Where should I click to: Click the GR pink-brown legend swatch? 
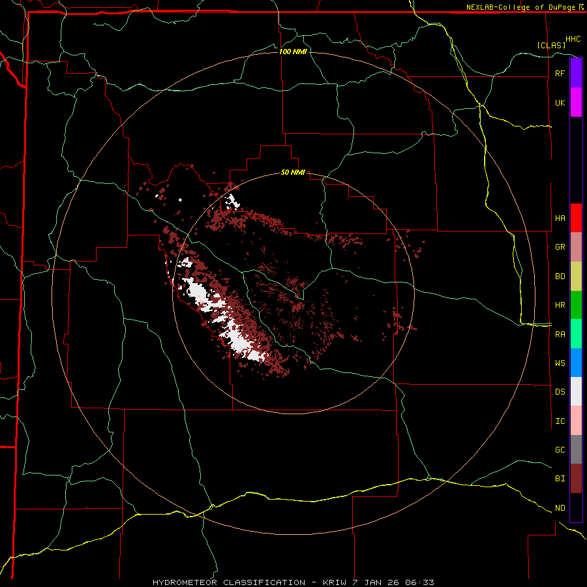click(x=576, y=247)
